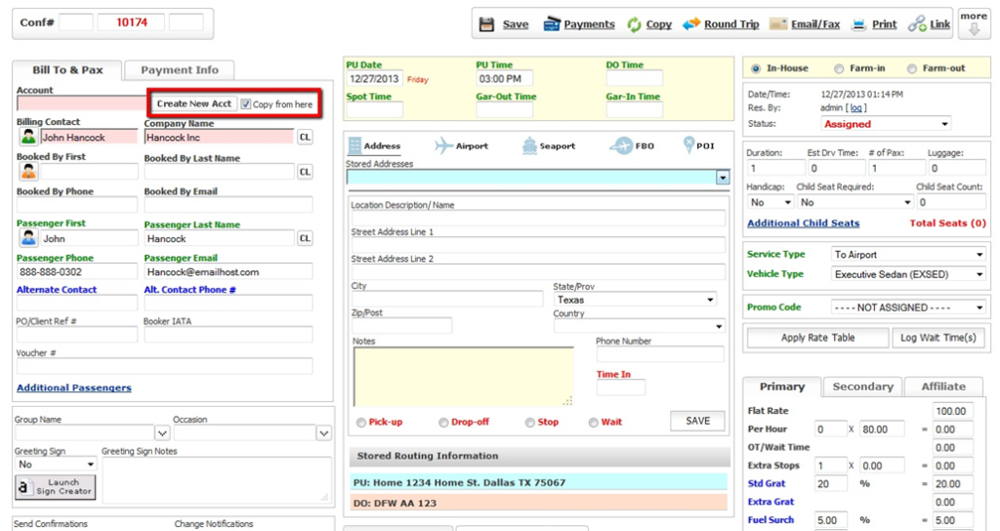Choose the Seaport location type icon
The height and width of the screenshot is (531, 1000).
pos(529,145)
